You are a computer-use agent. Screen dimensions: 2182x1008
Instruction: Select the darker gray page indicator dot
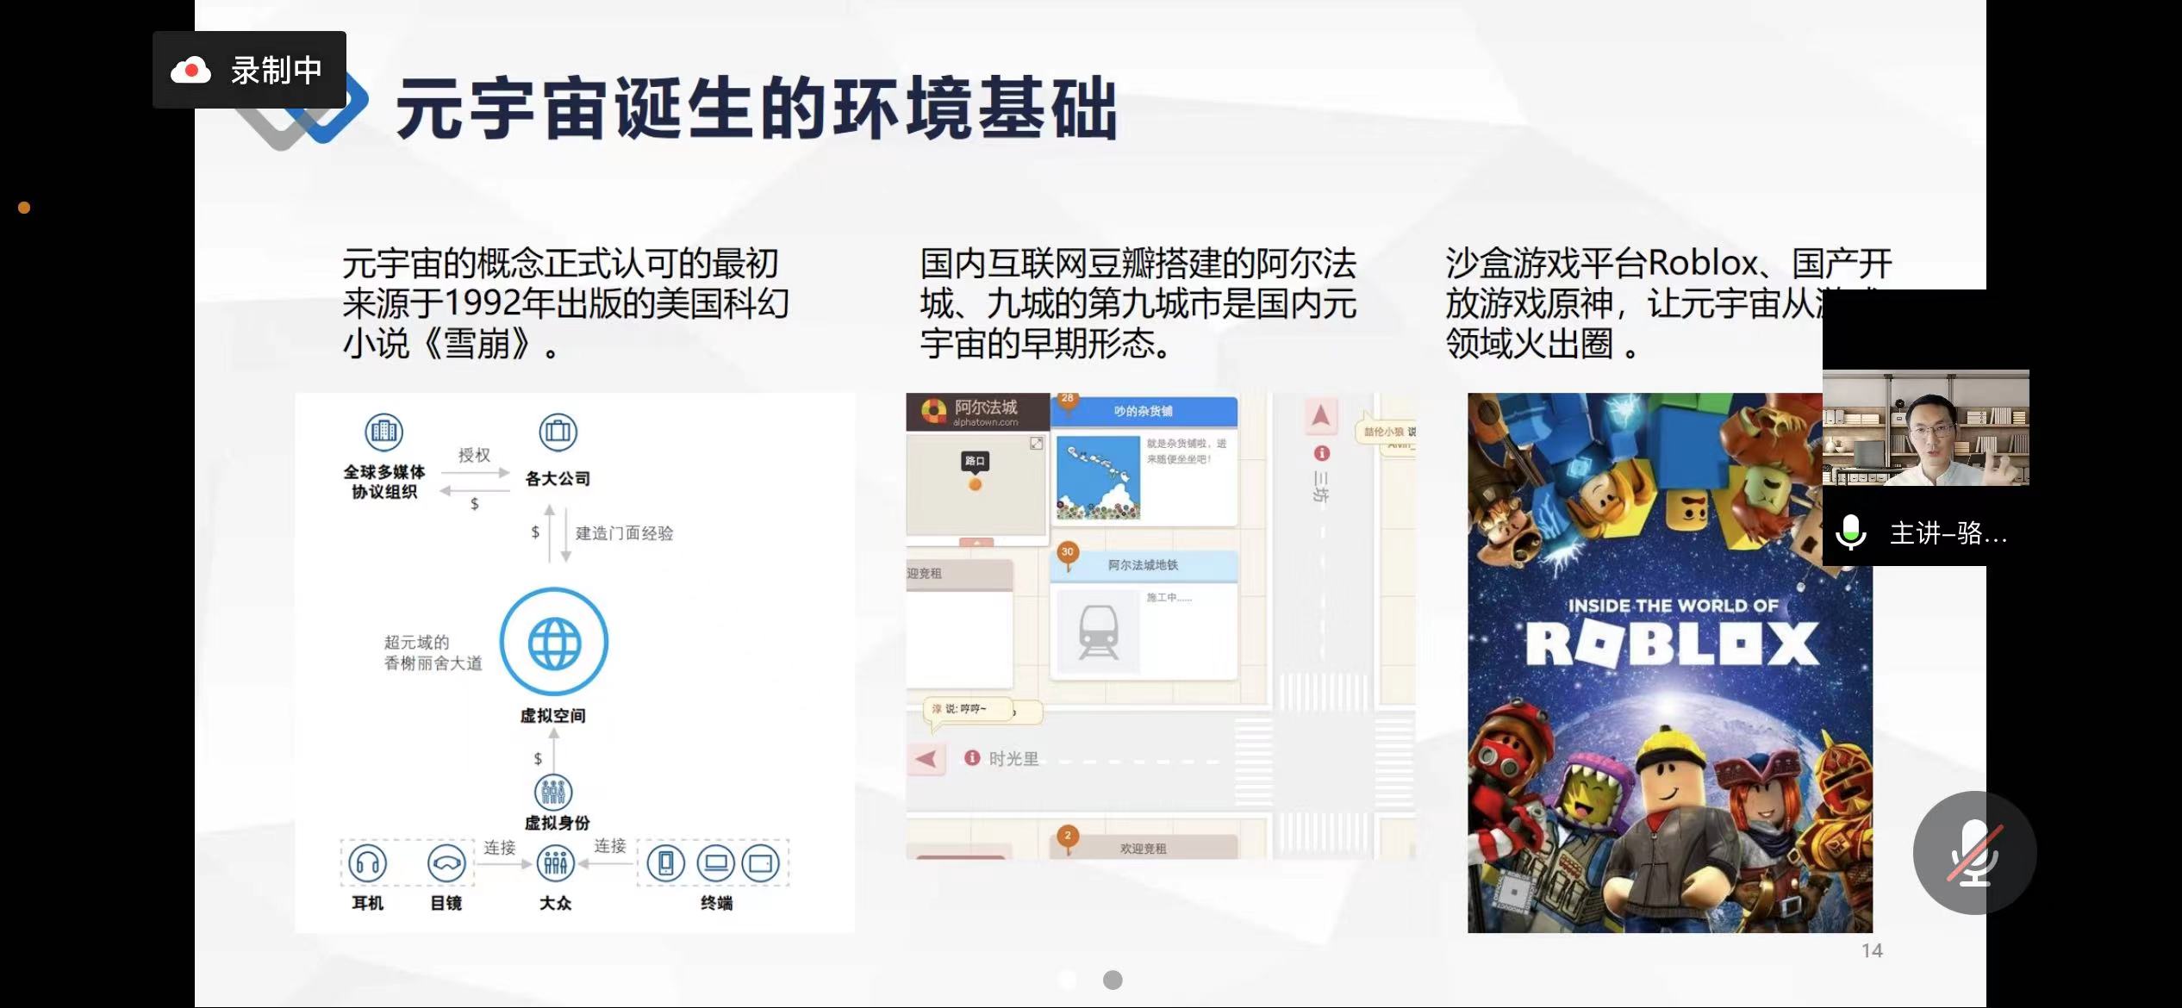[1113, 980]
